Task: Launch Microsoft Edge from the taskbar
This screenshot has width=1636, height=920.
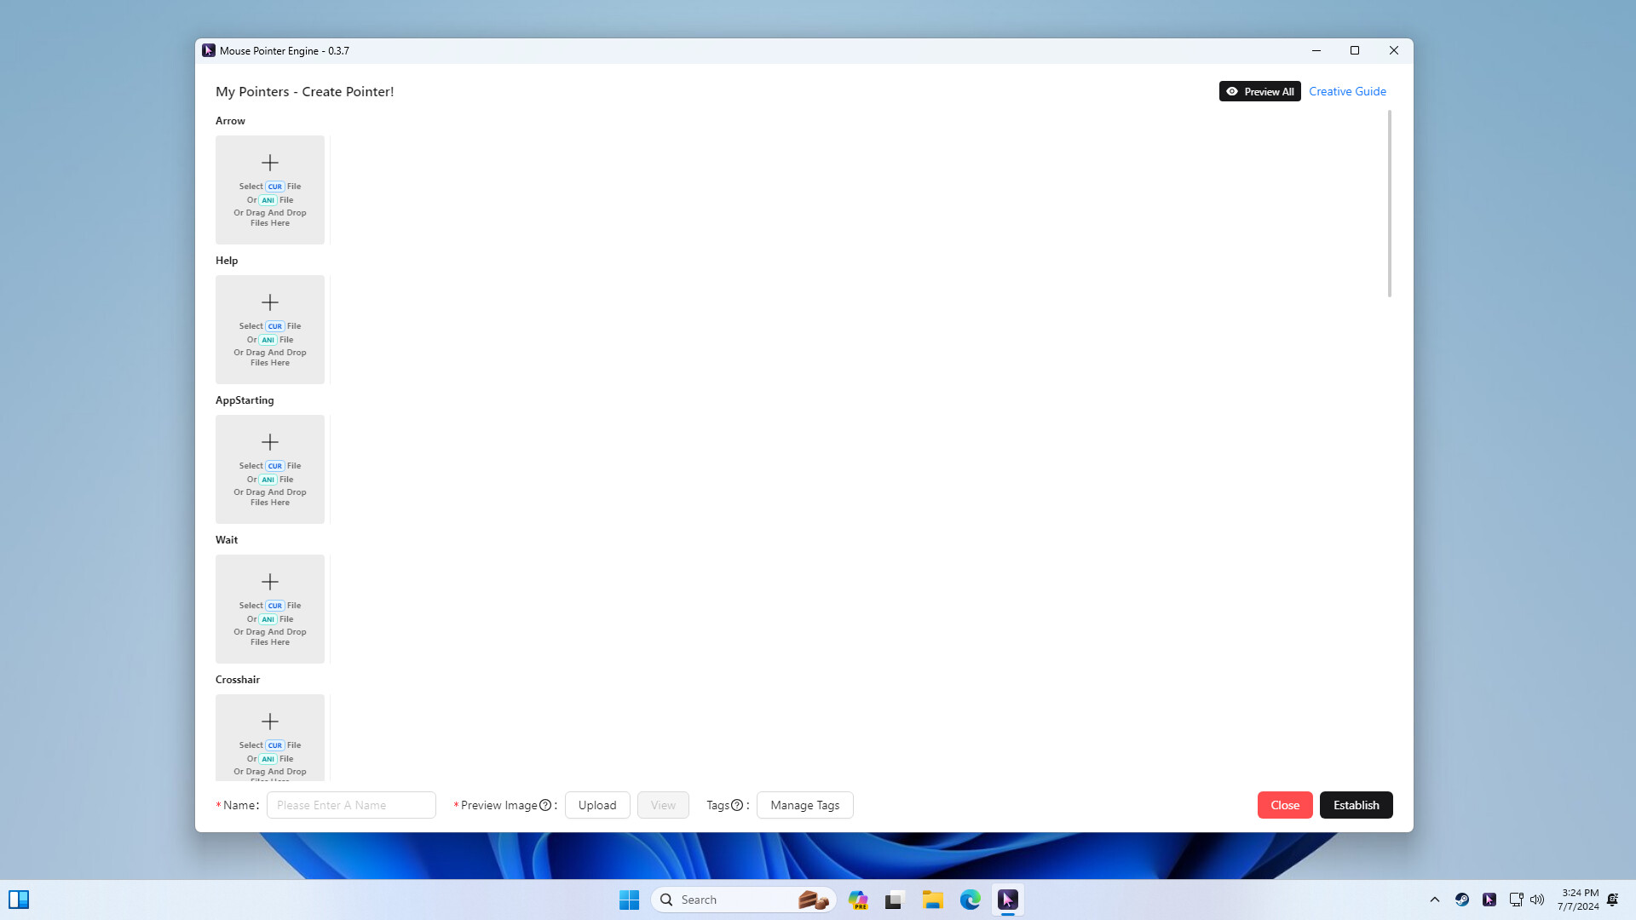Action: pos(971,900)
